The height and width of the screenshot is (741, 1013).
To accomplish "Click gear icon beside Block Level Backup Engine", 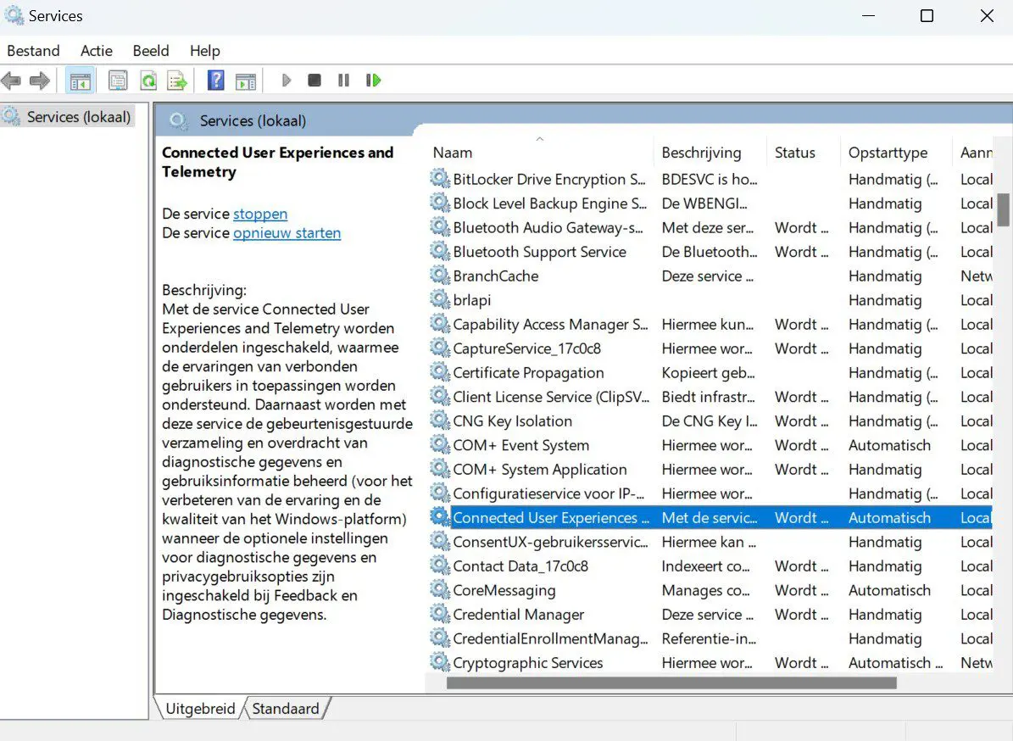I will 440,203.
